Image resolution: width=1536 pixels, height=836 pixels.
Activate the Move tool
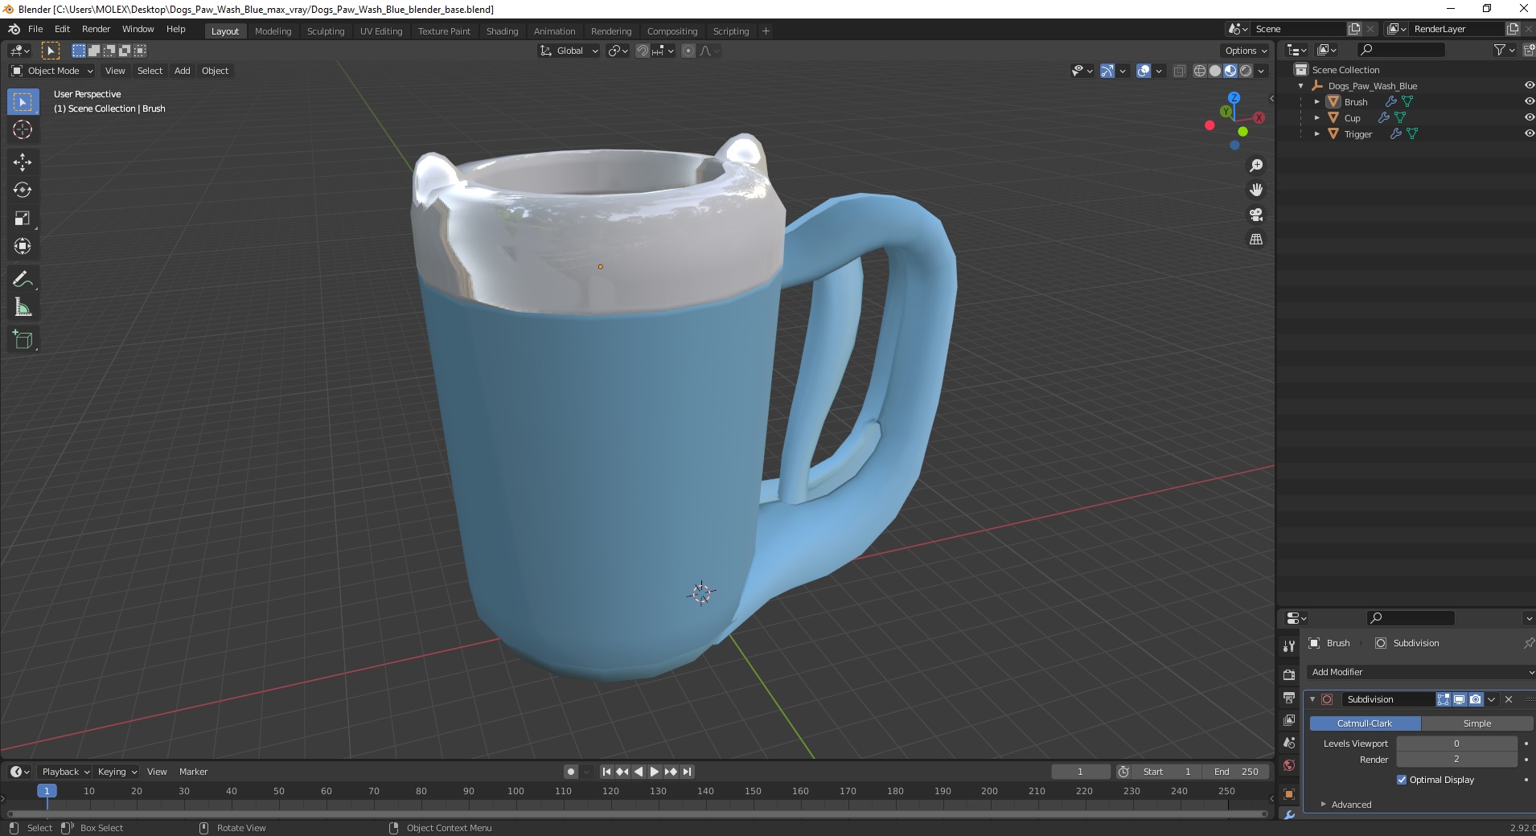pyautogui.click(x=23, y=162)
